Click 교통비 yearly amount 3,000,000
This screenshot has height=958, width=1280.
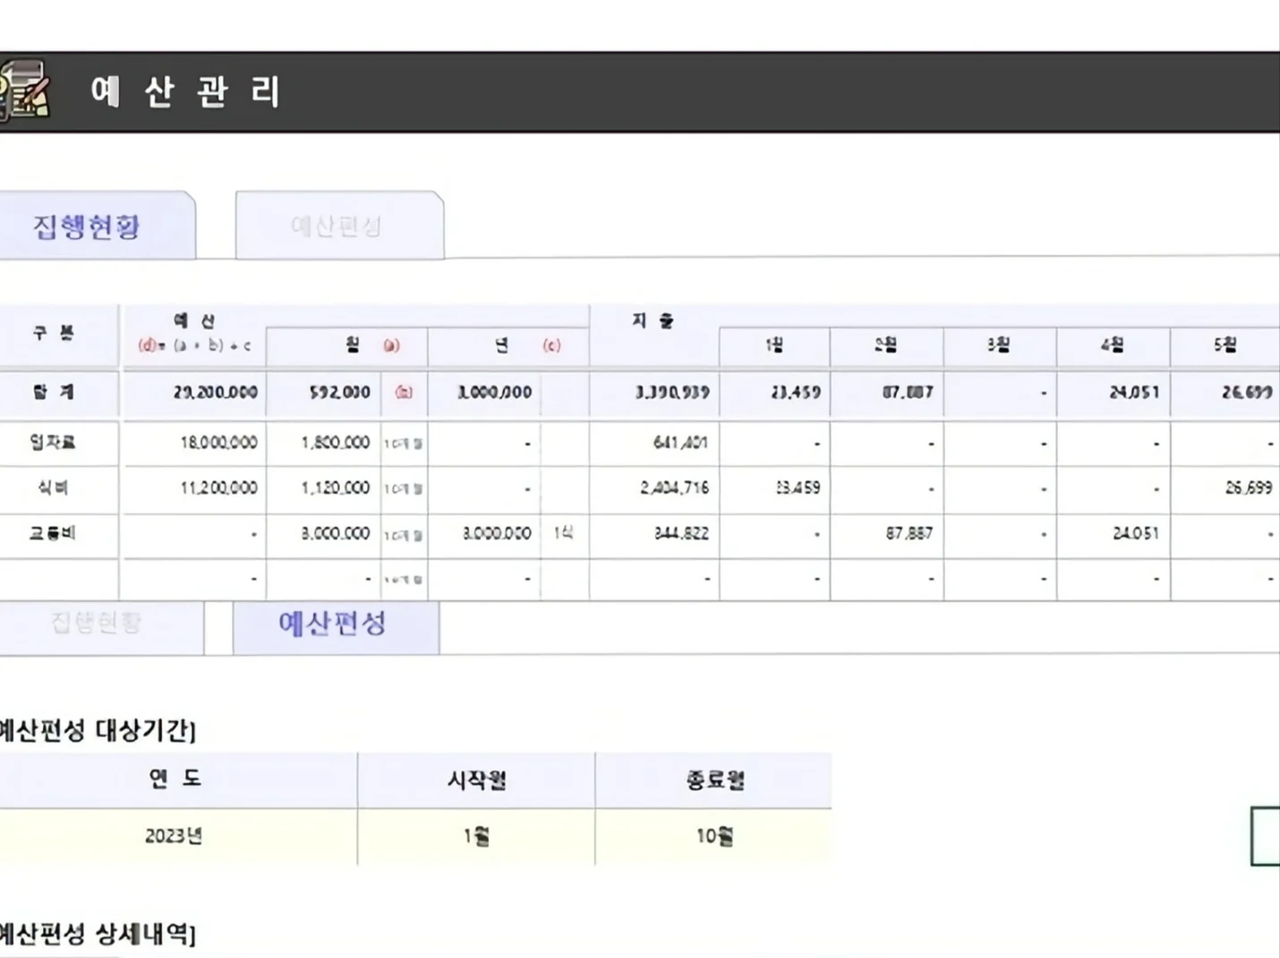[x=484, y=534]
